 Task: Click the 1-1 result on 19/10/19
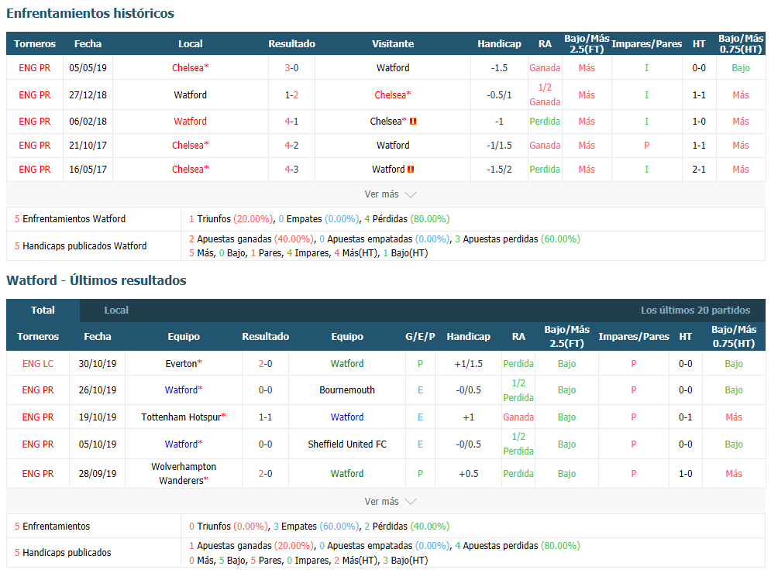click(266, 417)
